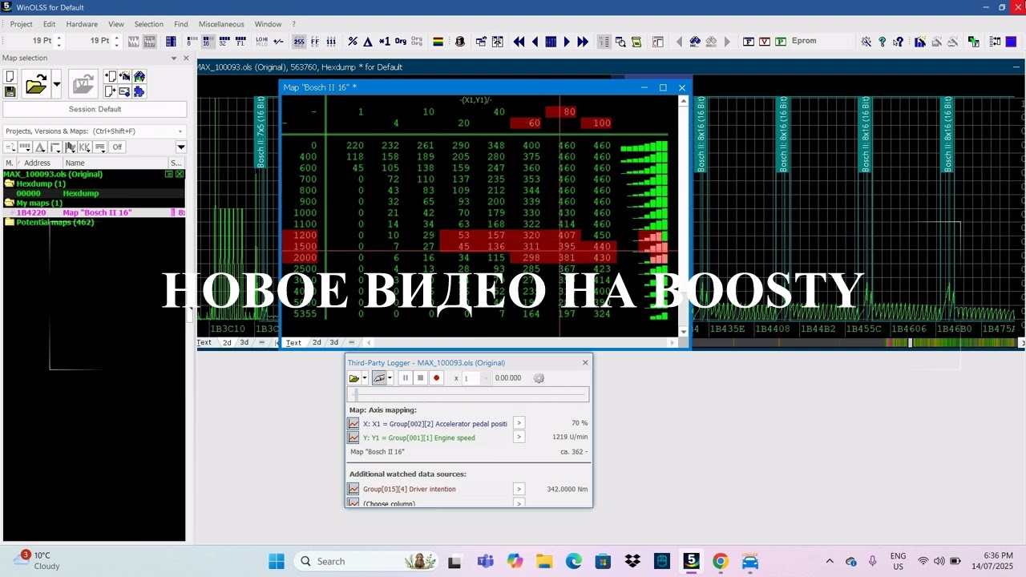Expand Driver intention source arrow button
Screen dimensions: 1026x577
tap(519, 489)
